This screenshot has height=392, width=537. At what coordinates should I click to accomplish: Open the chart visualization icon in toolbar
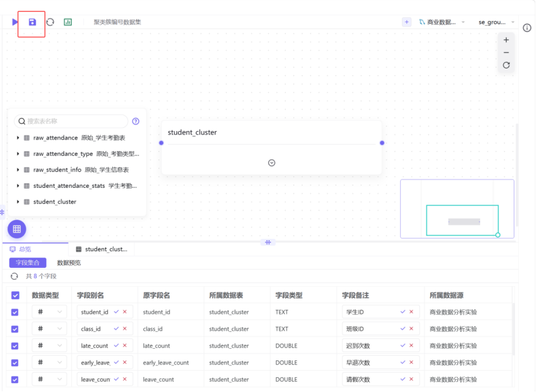pyautogui.click(x=68, y=22)
